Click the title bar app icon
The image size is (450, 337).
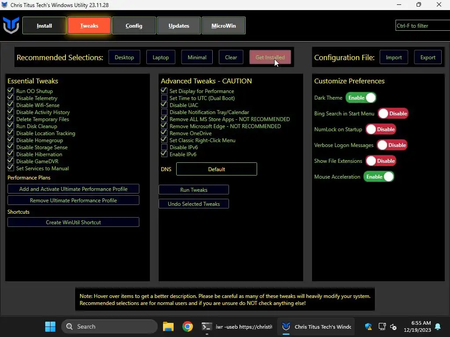pos(4,5)
